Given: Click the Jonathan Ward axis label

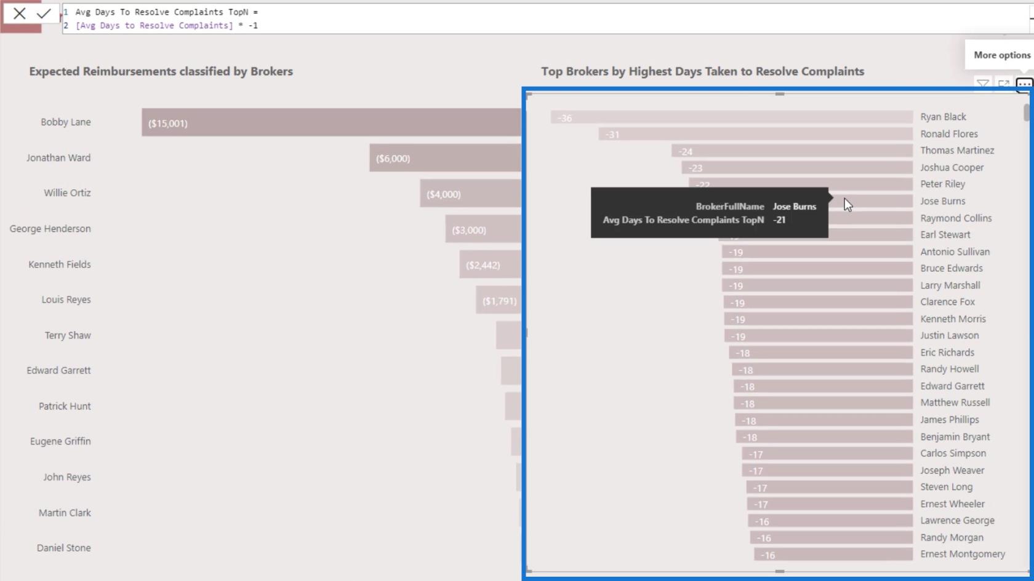Looking at the screenshot, I should click(58, 158).
